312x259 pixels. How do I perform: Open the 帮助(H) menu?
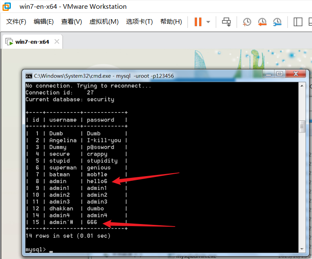(171, 22)
